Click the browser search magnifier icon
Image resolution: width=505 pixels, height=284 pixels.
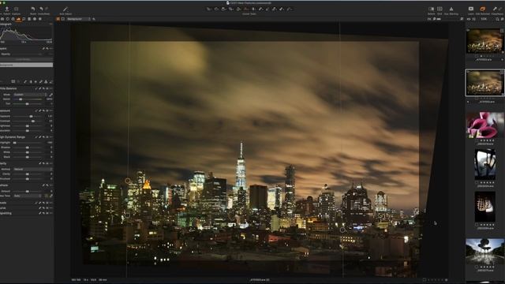(497, 19)
